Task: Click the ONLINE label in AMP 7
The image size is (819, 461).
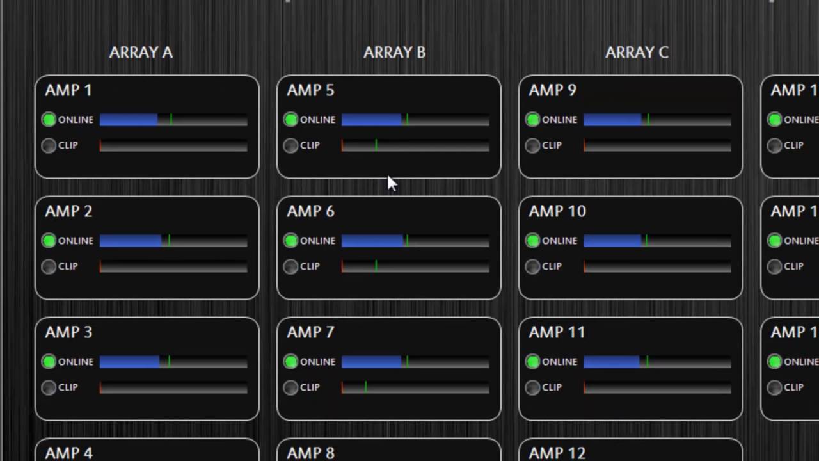Action: point(317,362)
